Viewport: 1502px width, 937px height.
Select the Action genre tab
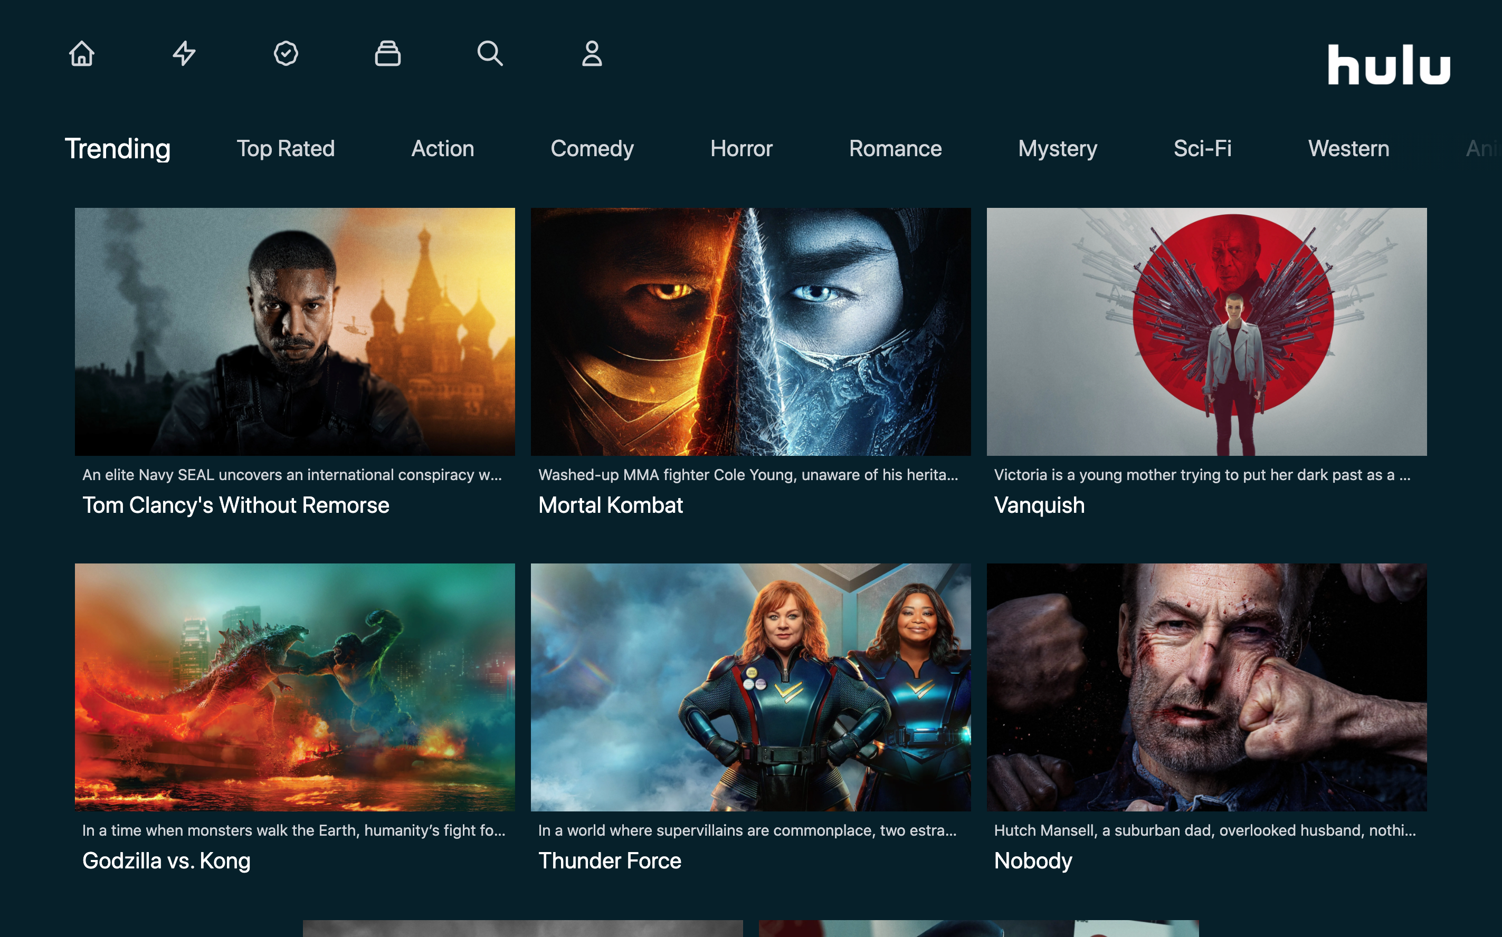coord(443,149)
